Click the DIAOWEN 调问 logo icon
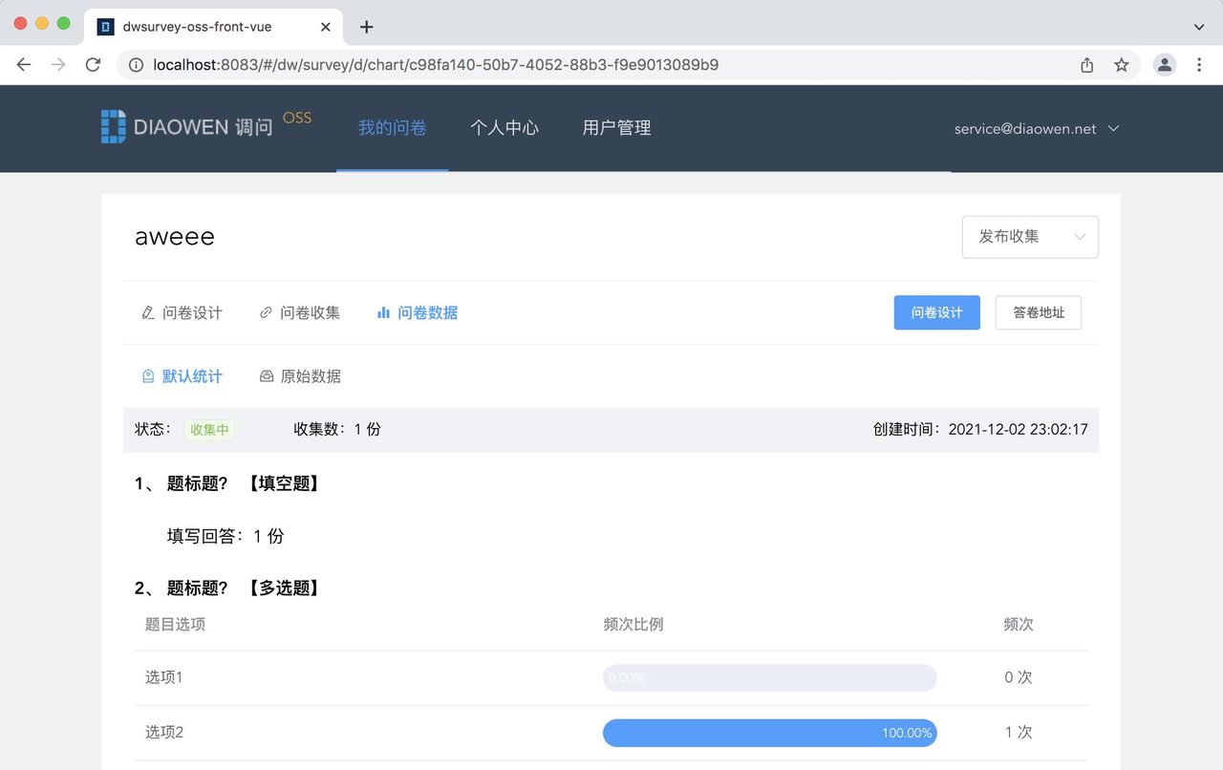Screen dimensions: 1223x770 pyautogui.click(x=112, y=125)
